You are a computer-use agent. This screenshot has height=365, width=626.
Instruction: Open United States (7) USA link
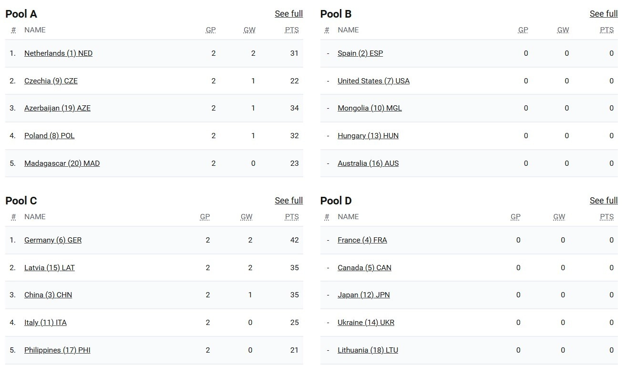click(x=373, y=81)
